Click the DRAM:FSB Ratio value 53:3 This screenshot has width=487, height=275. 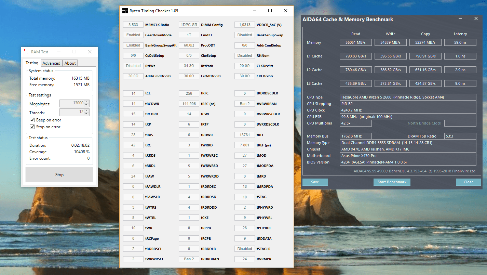coord(460,136)
